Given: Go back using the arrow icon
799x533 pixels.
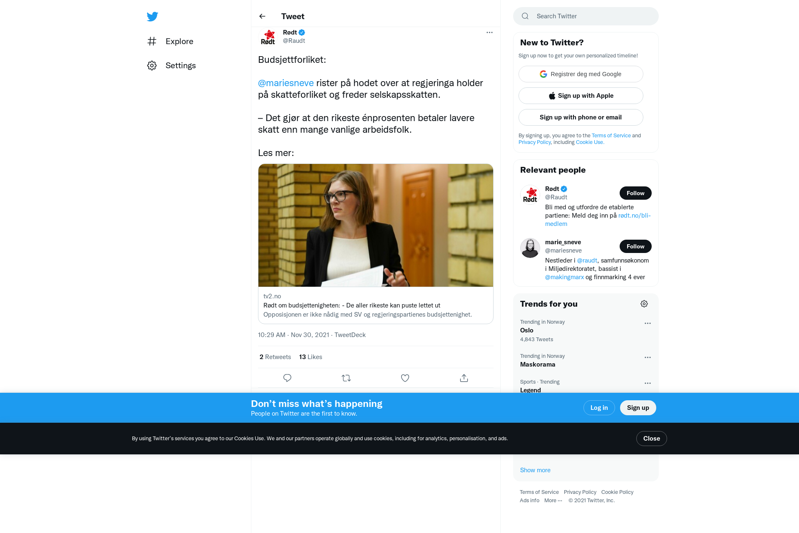Looking at the screenshot, I should coord(262,16).
